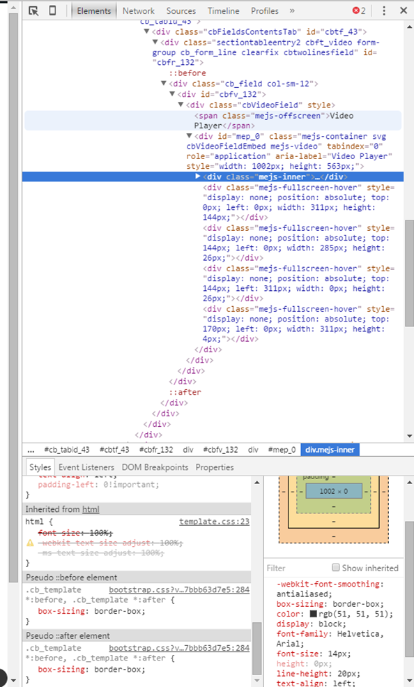This screenshot has height=687, width=414.
Task: Collapse the cbfv_132 div node
Action: pyautogui.click(x=172, y=93)
